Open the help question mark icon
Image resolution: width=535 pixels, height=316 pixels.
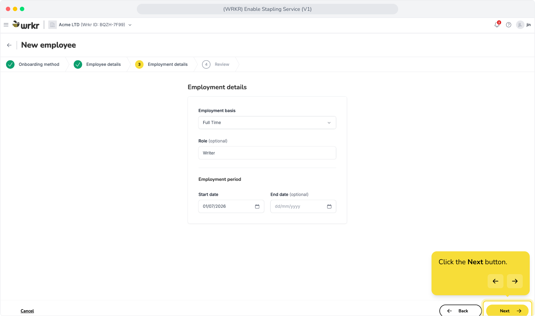coord(509,25)
